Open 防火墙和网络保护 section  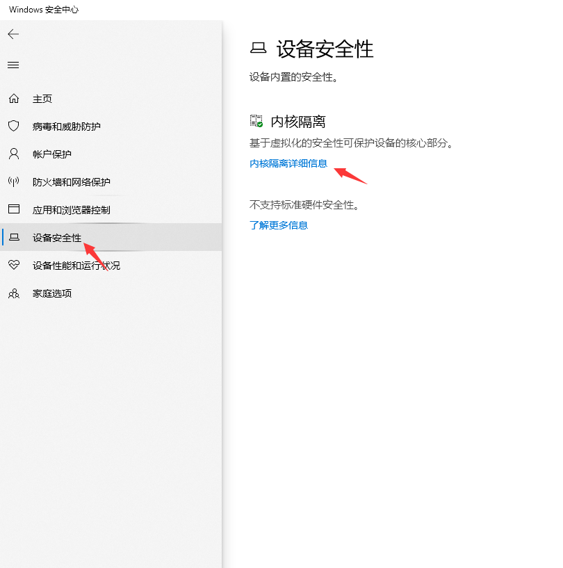[x=72, y=182]
